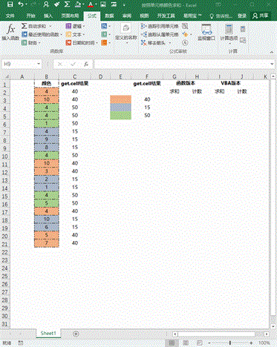
Task: Click the Save icon in quick access toolbar
Action: coord(10,4)
